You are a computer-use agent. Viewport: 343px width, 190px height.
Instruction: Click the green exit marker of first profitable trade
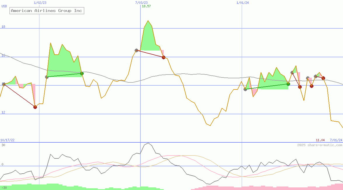pos(82,73)
